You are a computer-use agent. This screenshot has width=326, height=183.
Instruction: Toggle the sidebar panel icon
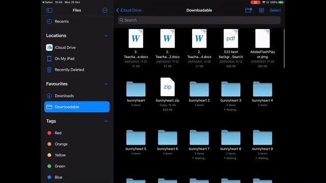(49, 10)
